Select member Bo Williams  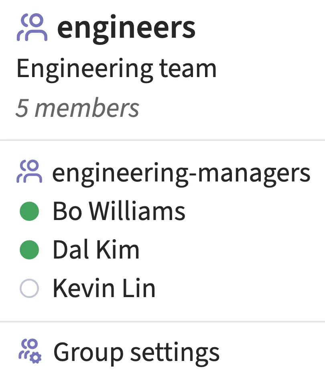119,211
